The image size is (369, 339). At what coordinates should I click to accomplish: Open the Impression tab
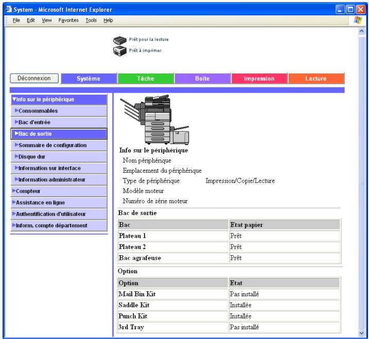tap(259, 79)
